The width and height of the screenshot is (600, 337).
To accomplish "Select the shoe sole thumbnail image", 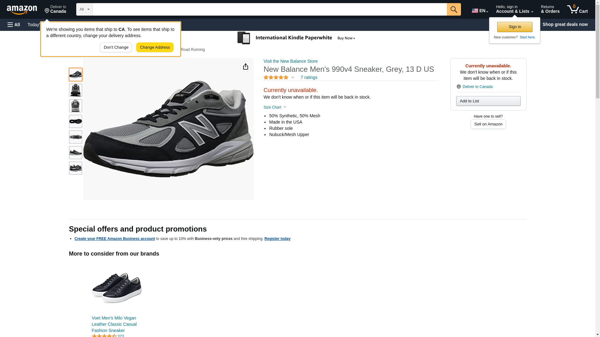I will [76, 121].
